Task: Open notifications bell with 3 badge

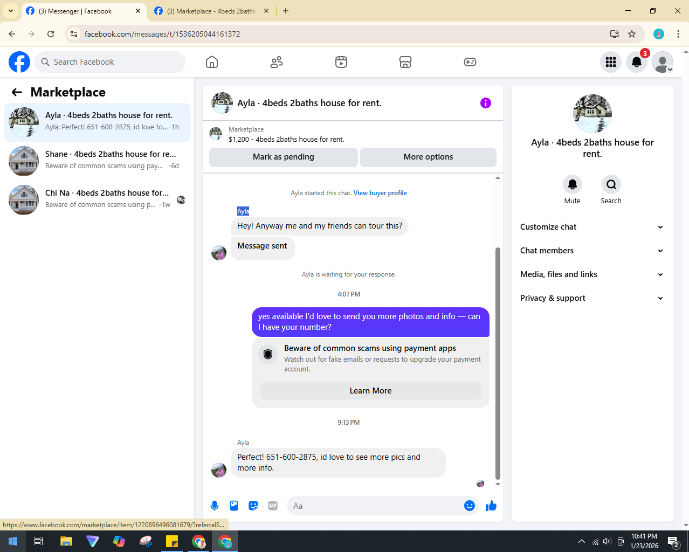Action: point(637,62)
